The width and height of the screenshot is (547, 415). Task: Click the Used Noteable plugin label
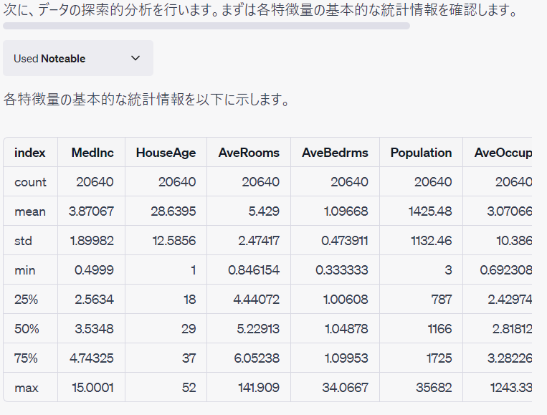pos(49,59)
